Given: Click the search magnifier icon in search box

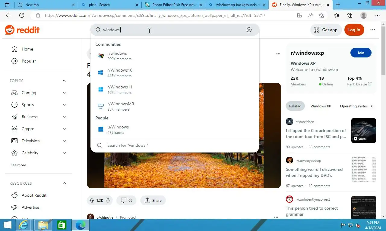Looking at the screenshot, I should pyautogui.click(x=98, y=30).
